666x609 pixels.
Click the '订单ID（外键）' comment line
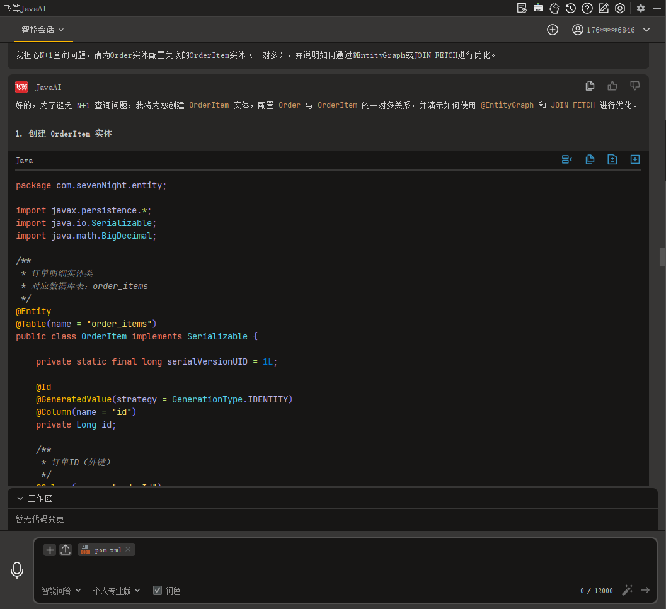tap(76, 462)
